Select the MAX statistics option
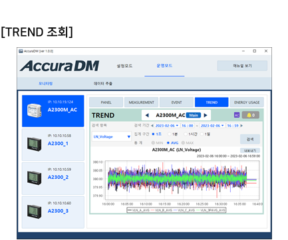The width and height of the screenshot is (288, 240). tap(188, 143)
